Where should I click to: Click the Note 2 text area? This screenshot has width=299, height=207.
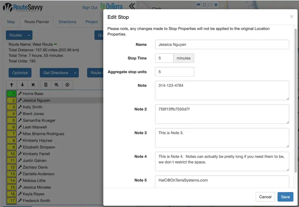tap(222, 114)
